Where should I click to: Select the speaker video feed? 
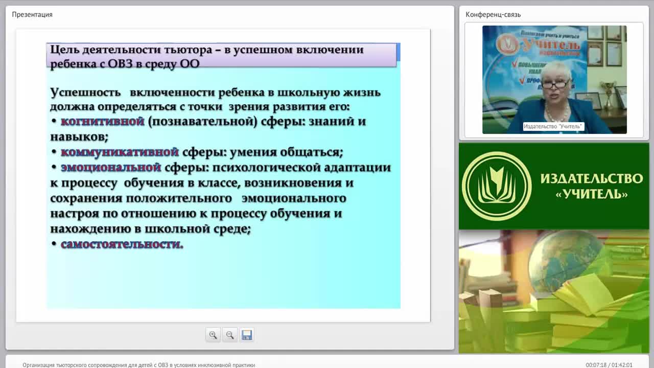pyautogui.click(x=554, y=80)
